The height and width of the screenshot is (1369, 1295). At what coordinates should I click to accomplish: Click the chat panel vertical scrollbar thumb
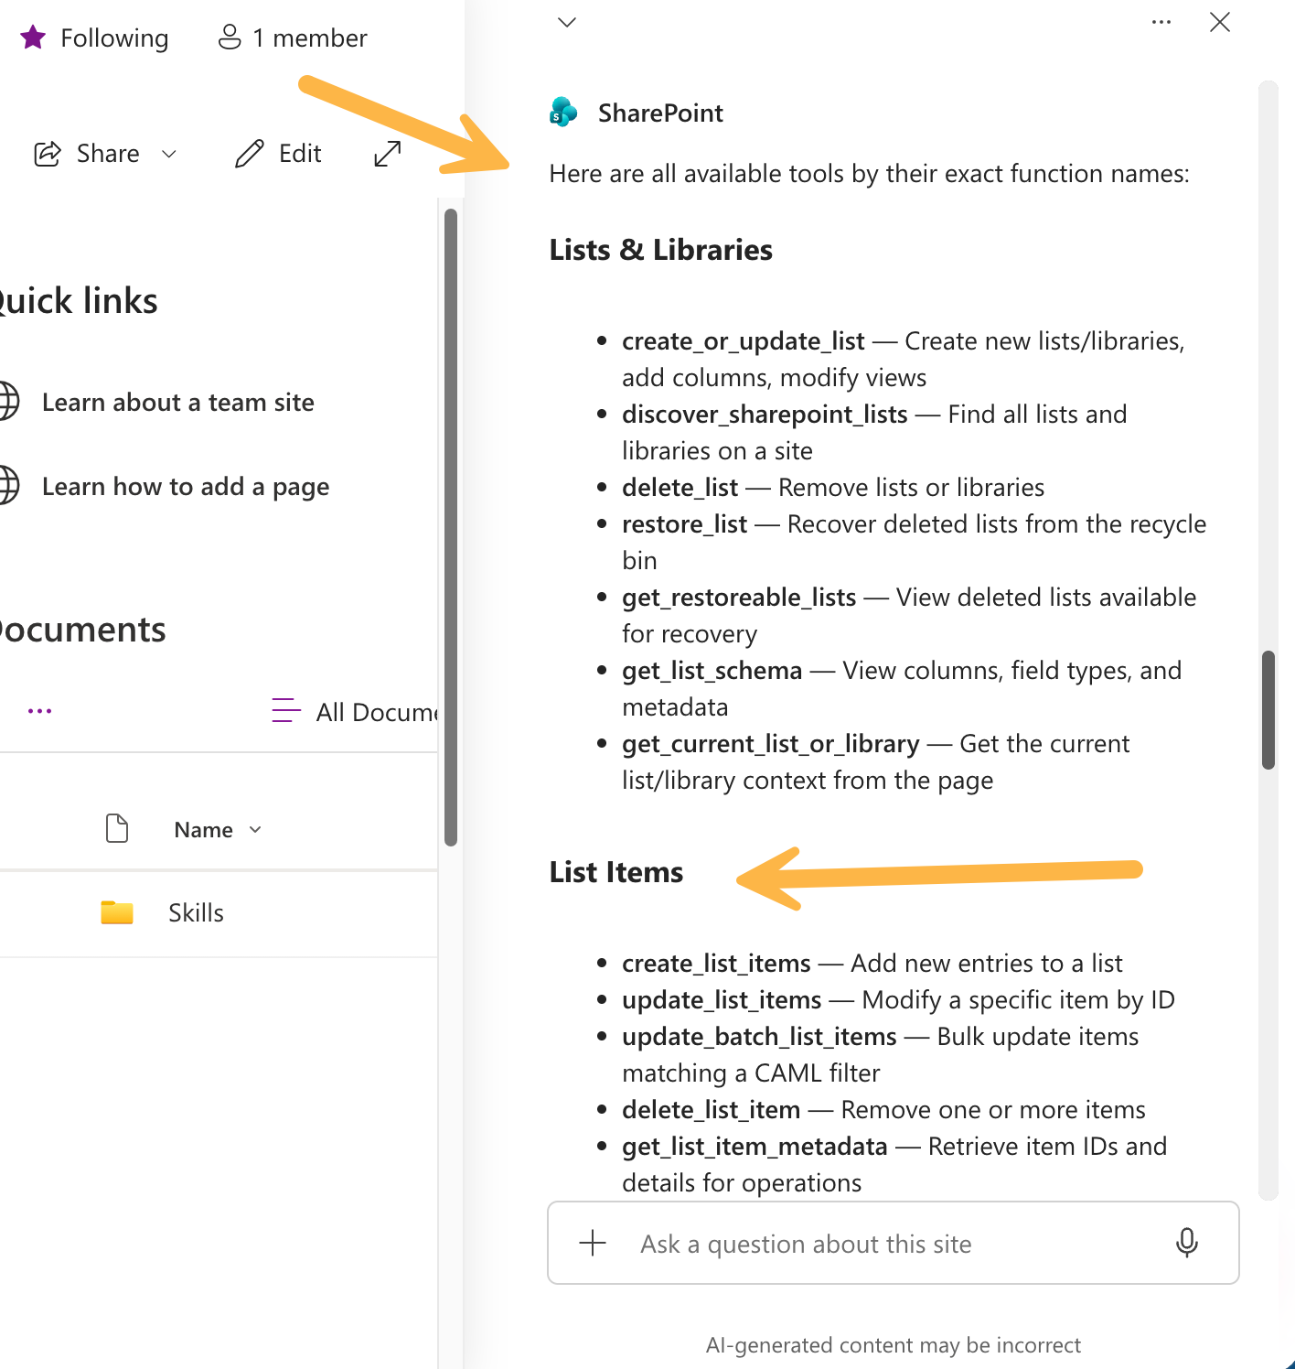[1268, 710]
